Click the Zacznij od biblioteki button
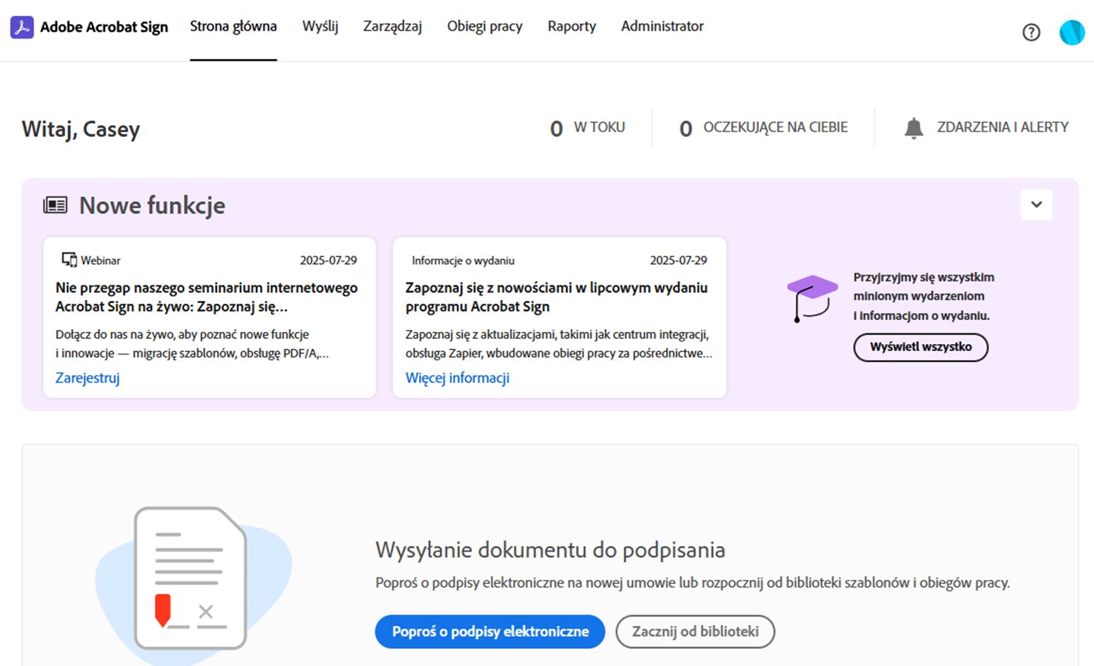Screen dimensions: 1094x666 (x=695, y=631)
